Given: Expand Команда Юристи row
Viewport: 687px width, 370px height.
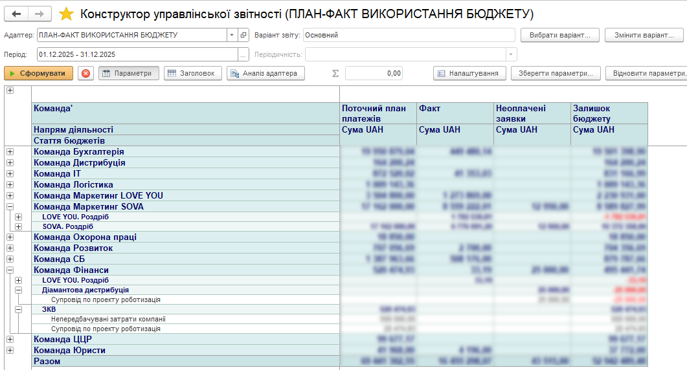Looking at the screenshot, I should point(10,351).
